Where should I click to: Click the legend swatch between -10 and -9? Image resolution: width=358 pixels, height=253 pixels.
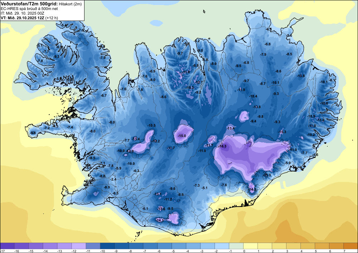pos(107,246)
